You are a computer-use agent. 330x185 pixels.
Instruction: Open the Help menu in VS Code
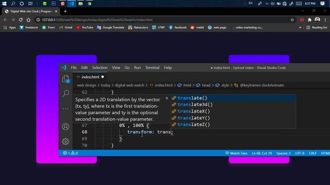coord(168,67)
